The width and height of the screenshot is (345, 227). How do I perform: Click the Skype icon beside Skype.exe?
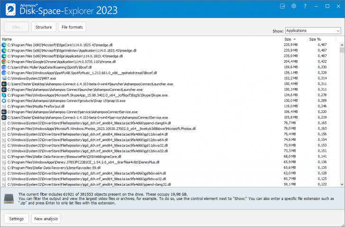(x=4, y=95)
